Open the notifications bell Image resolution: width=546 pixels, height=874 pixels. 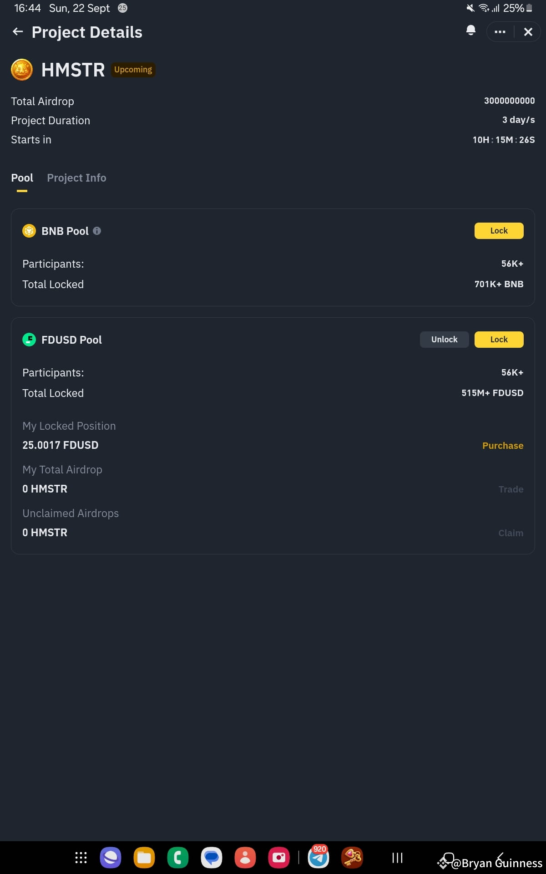point(470,30)
